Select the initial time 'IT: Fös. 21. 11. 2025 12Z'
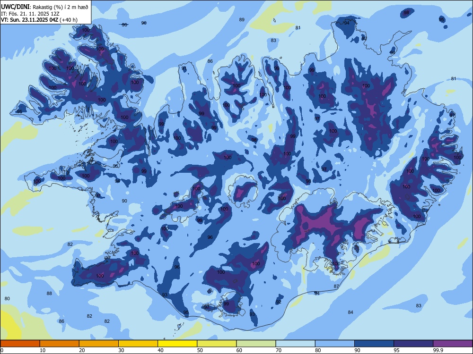Image resolution: width=473 pixels, height=354 pixels. (30, 14)
